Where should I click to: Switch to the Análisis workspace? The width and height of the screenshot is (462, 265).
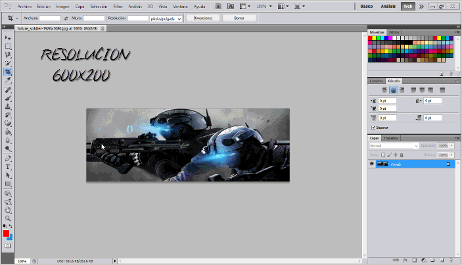pos(388,6)
